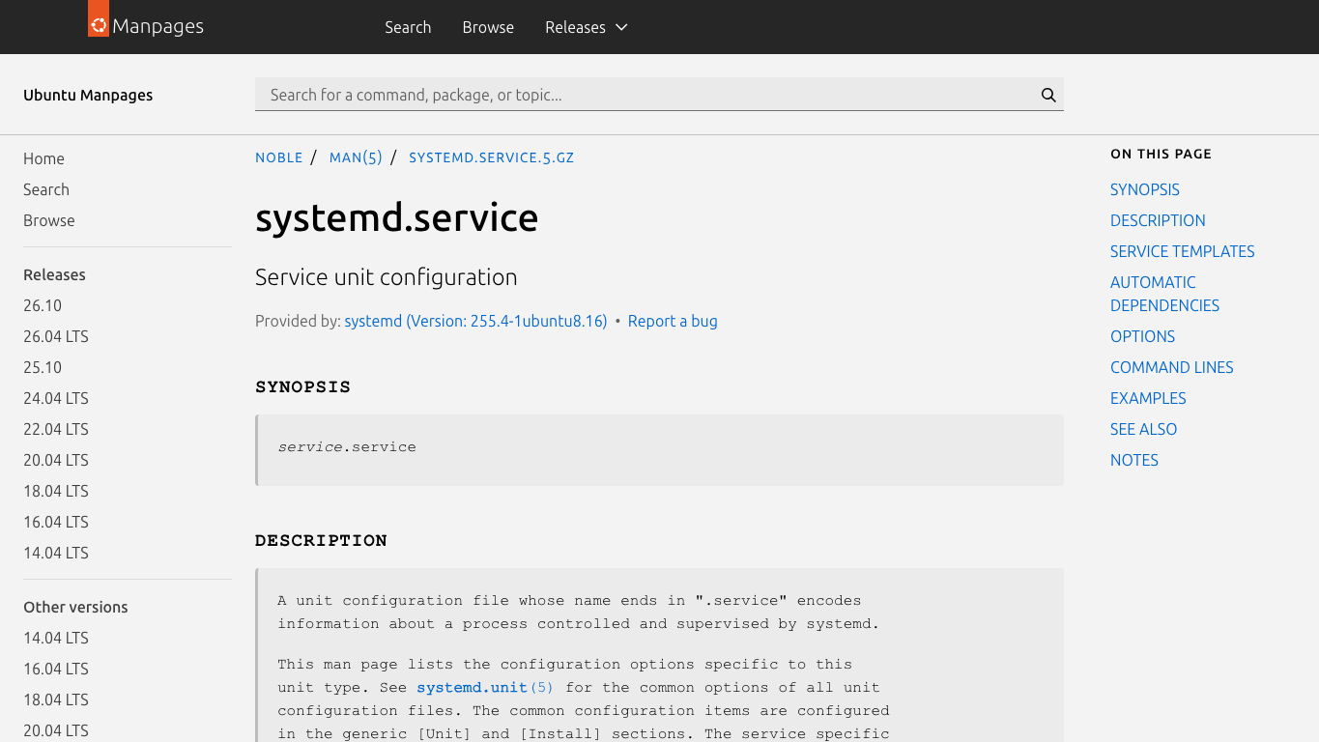Select release 26.04 LTS
This screenshot has width=1319, height=742.
point(56,336)
